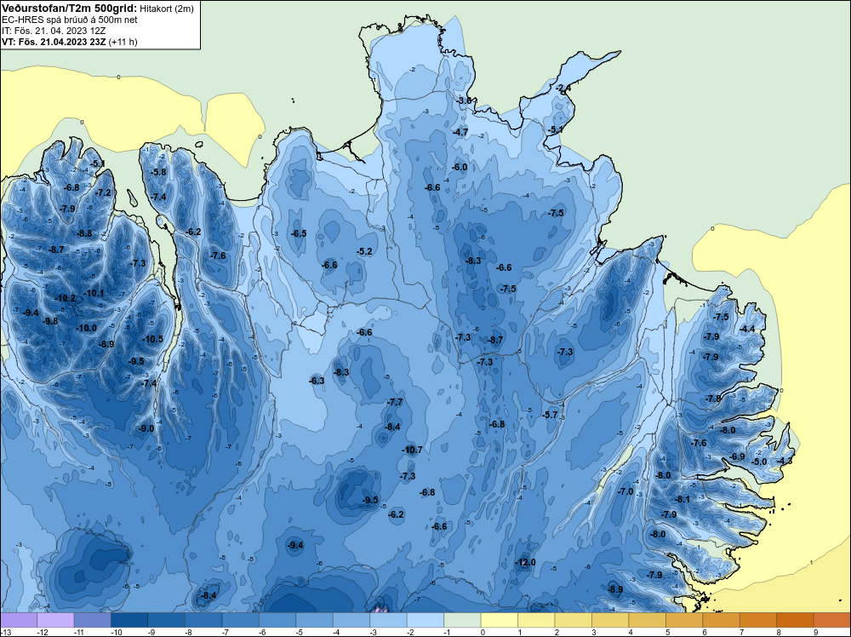
Task: Select the -6.3 temperature reading
Action: click(317, 381)
